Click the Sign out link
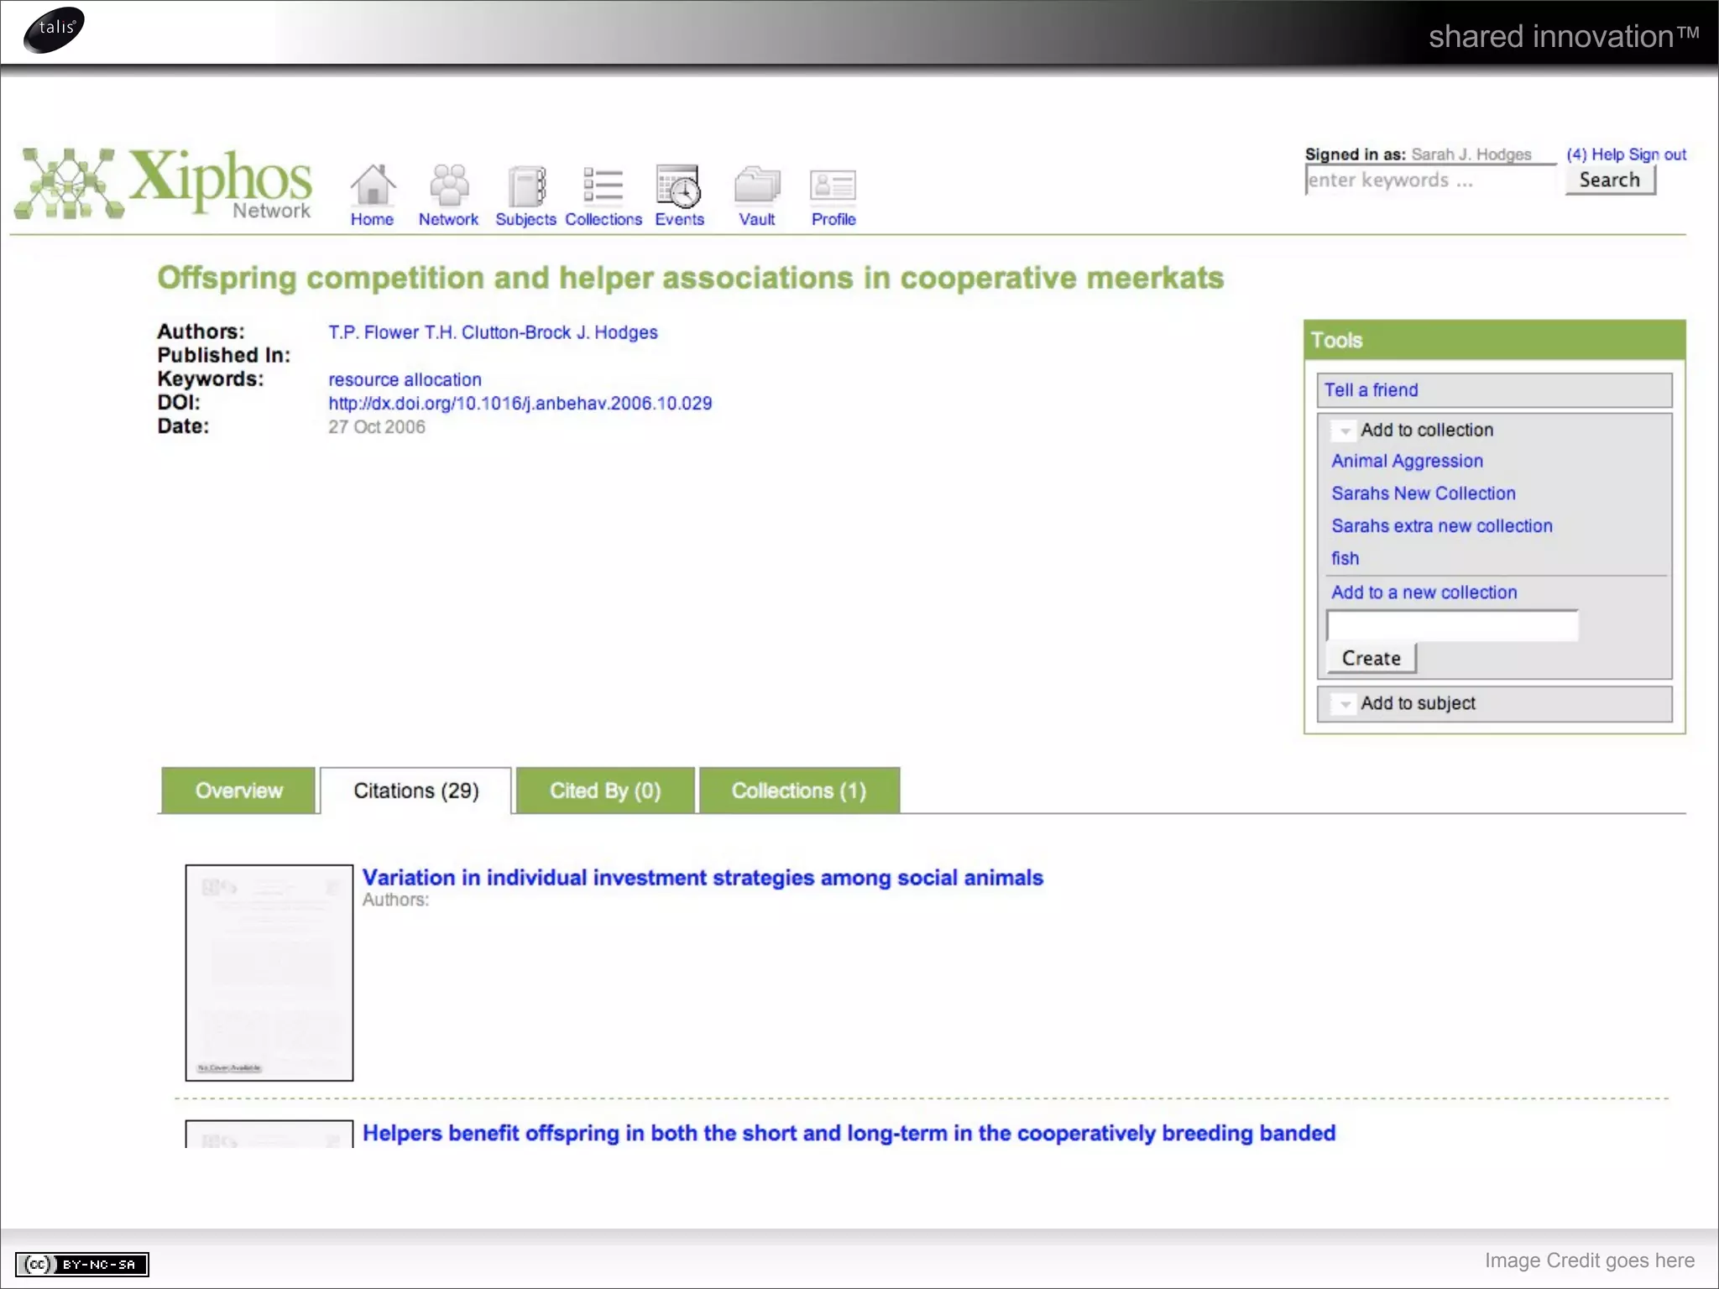This screenshot has width=1719, height=1289. click(1657, 154)
